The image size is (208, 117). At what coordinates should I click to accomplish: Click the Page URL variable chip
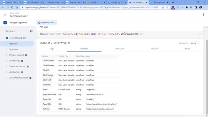pos(47,104)
